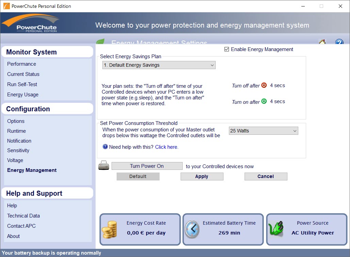
Task: Click the Apply button
Action: click(x=202, y=176)
